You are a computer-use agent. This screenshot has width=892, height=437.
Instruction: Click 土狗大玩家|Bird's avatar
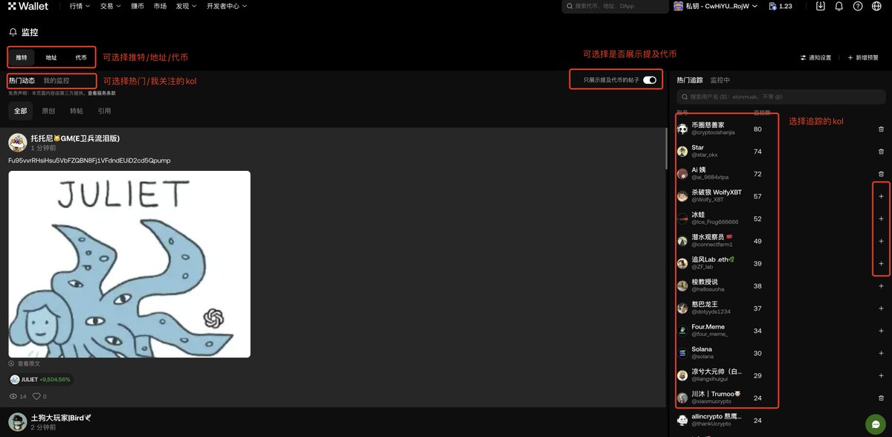(18, 422)
